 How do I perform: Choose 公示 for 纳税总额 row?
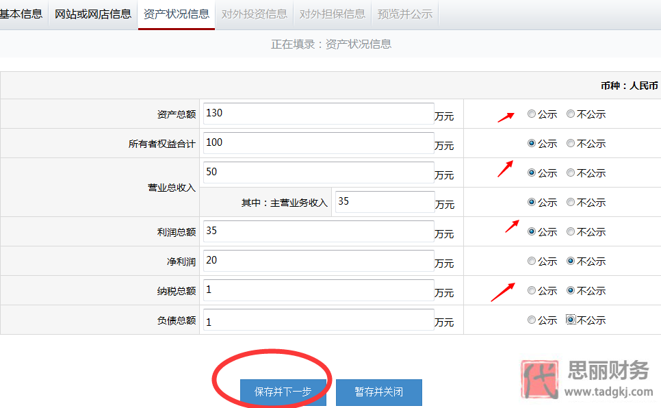[532, 290]
